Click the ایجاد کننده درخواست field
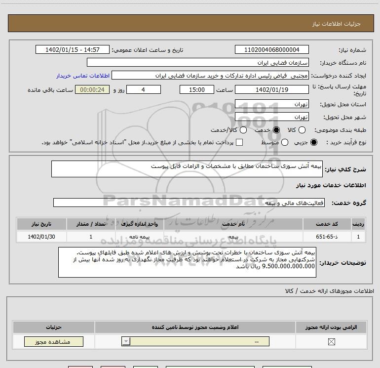Image resolution: width=380 pixels, height=368 pixels. point(210,76)
